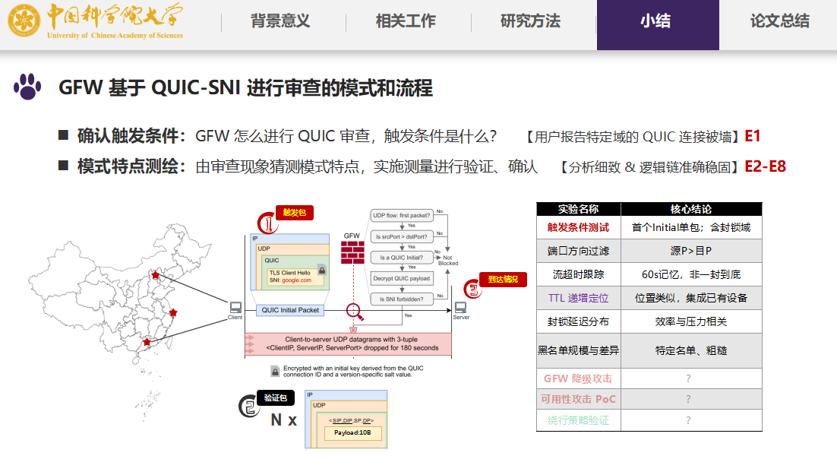Click the 流超时跟踪 table cell

pyautogui.click(x=579, y=274)
